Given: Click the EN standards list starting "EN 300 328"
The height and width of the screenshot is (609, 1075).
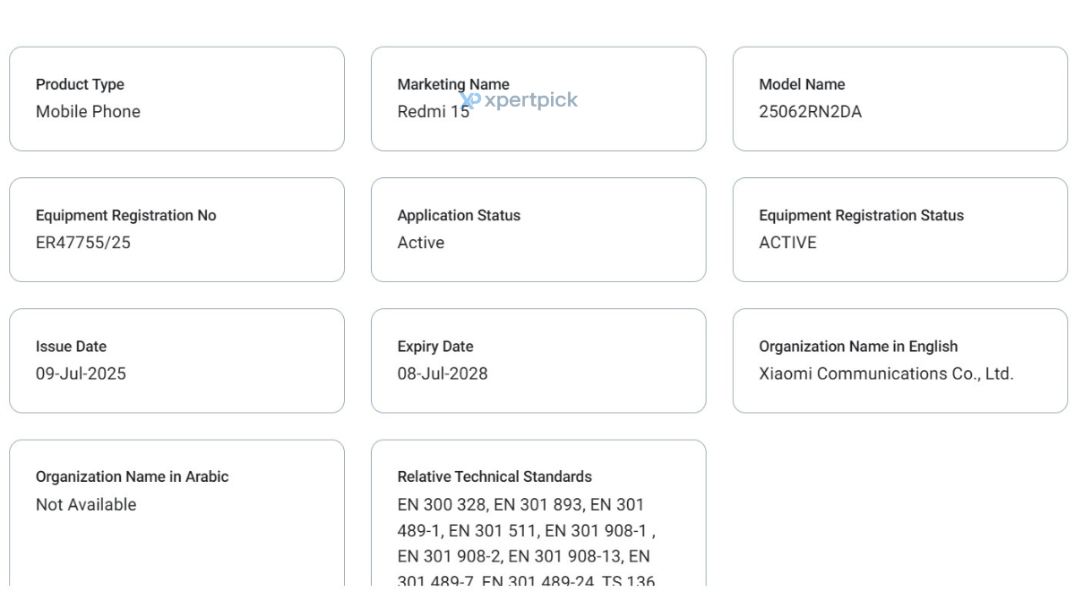Looking at the screenshot, I should (527, 542).
